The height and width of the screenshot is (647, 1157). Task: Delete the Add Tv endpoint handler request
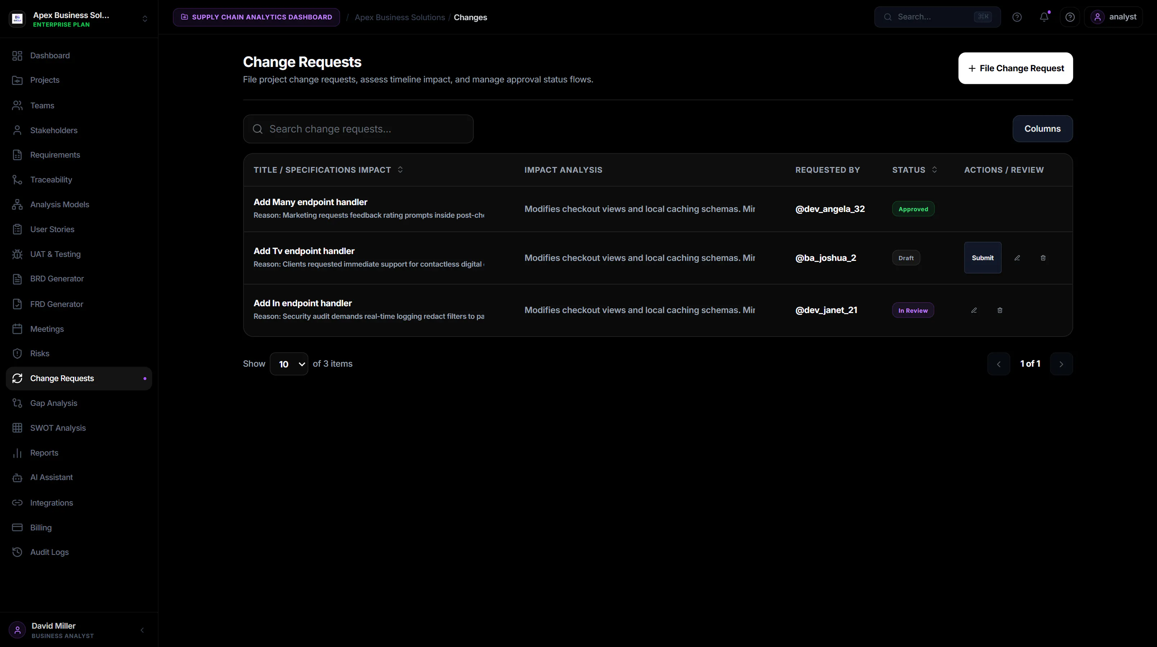pyautogui.click(x=1043, y=258)
